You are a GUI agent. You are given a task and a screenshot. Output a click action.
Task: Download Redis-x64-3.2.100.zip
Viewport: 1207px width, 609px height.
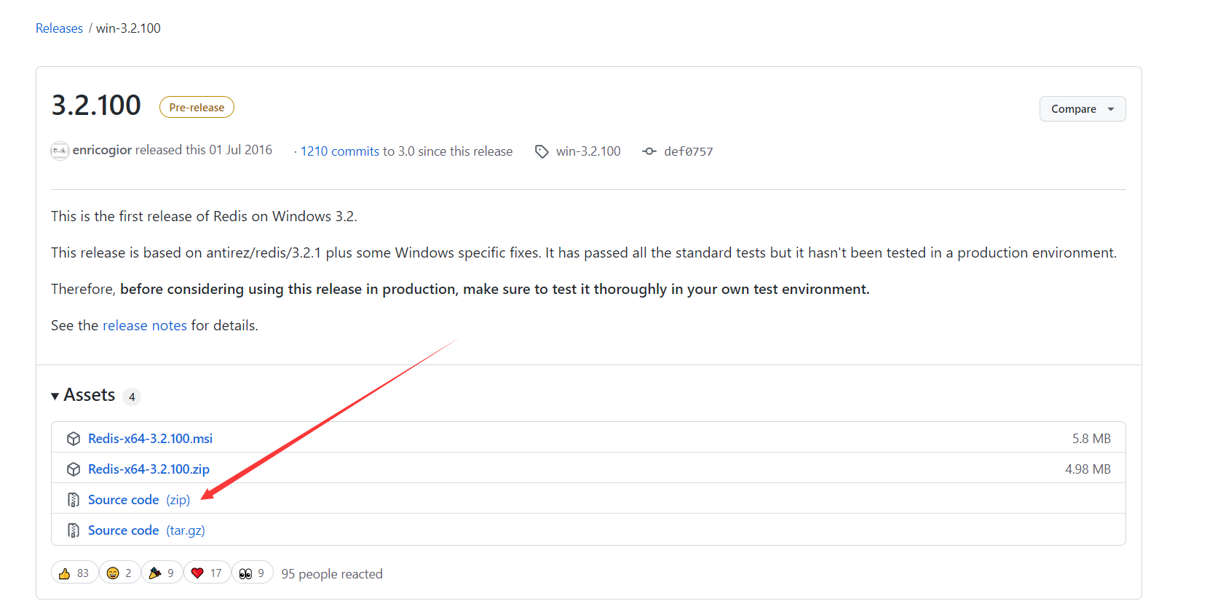tap(149, 469)
